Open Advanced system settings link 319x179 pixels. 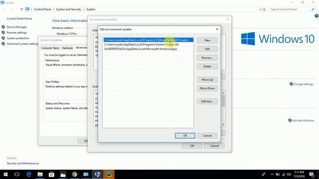pyautogui.click(x=22, y=44)
